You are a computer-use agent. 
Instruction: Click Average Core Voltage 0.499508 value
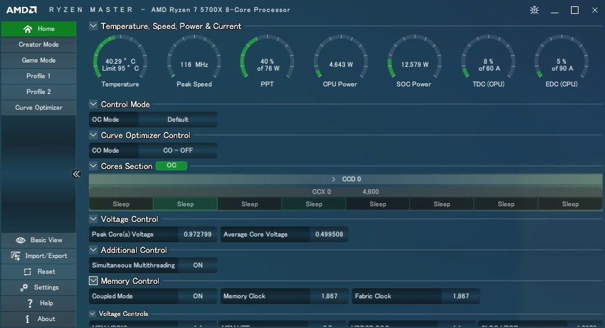click(x=329, y=235)
